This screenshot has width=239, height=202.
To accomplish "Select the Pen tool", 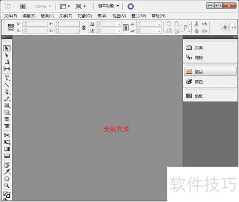I will click(x=7, y=92).
